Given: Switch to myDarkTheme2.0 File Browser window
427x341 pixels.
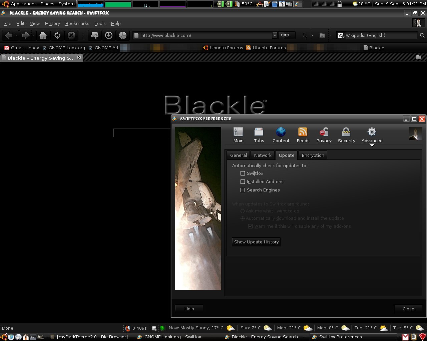Looking at the screenshot, I should [x=89, y=337].
